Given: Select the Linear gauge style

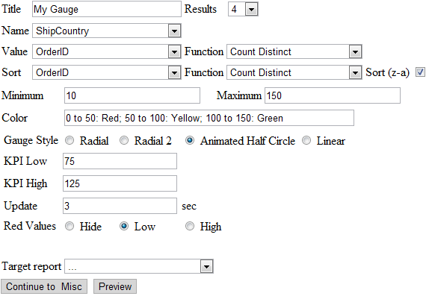Looking at the screenshot, I should [306, 141].
